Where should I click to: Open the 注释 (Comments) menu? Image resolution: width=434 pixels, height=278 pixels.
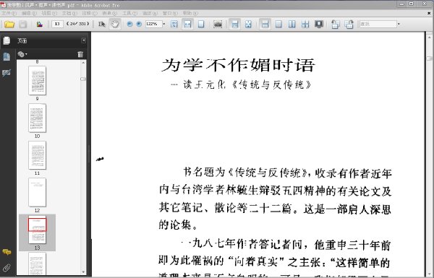pyautogui.click(x=90, y=13)
